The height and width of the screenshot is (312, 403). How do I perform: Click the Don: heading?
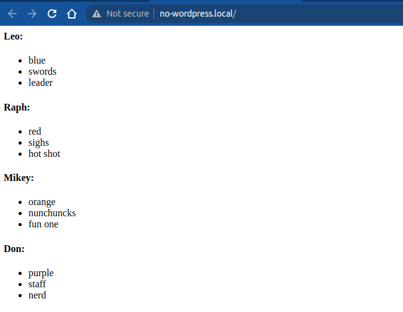coord(14,249)
